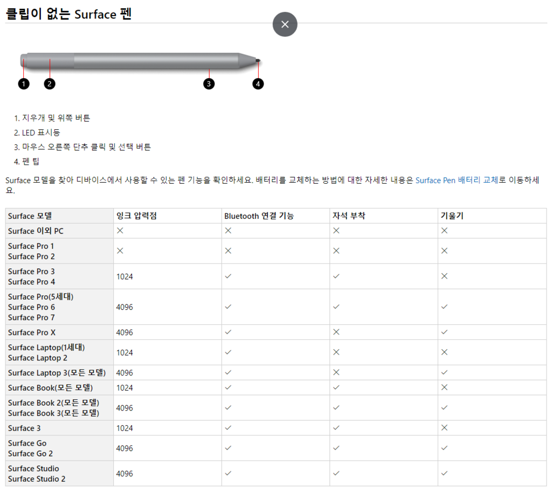Select the Surface Pro 3 row label
This screenshot has width=552, height=493.
point(31,272)
